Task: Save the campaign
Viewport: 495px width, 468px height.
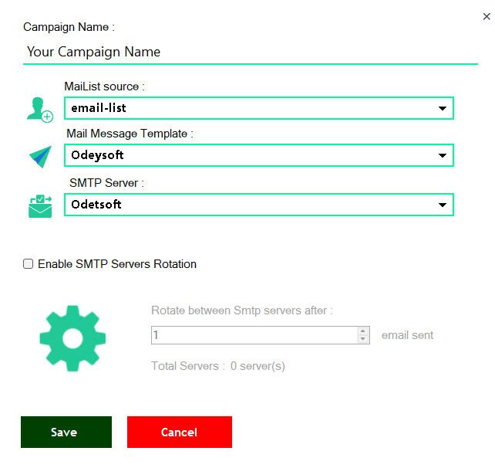Action: tap(66, 432)
